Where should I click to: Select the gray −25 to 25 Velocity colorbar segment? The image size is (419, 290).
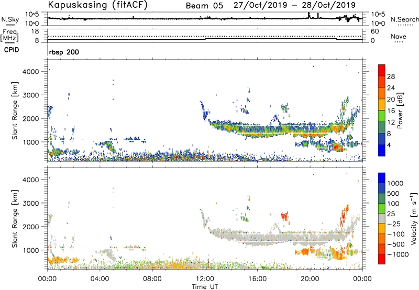[382, 218]
